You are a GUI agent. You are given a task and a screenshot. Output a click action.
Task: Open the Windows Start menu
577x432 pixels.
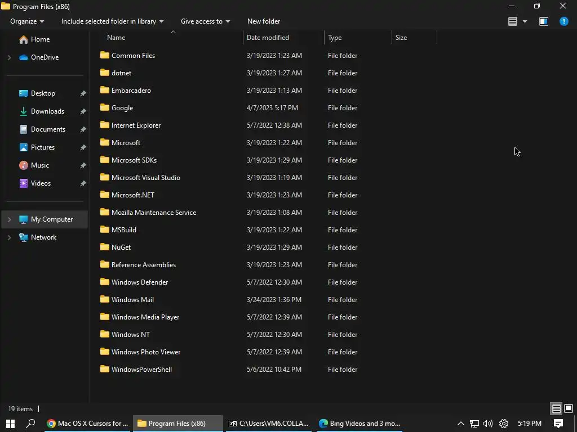10,424
